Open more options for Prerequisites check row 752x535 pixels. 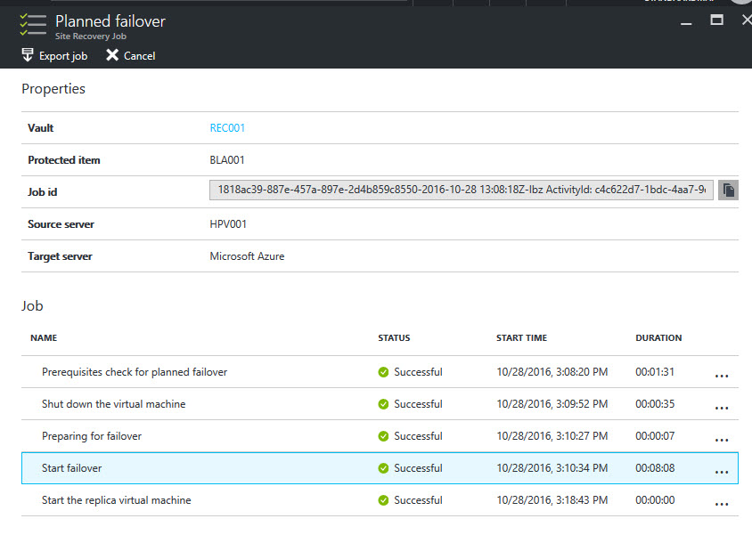click(721, 376)
